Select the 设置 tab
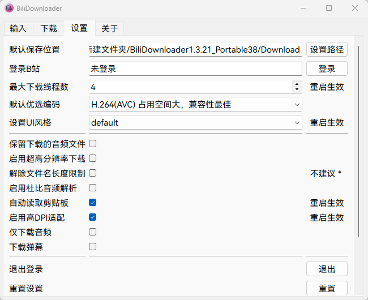Viewport: 368px width, 300px height. coord(79,28)
